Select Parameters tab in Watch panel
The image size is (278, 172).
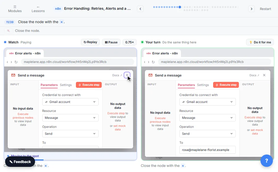[49, 85]
